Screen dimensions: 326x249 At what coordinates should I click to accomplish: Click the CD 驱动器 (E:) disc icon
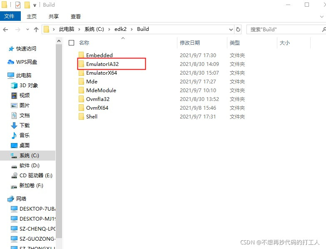point(14,176)
